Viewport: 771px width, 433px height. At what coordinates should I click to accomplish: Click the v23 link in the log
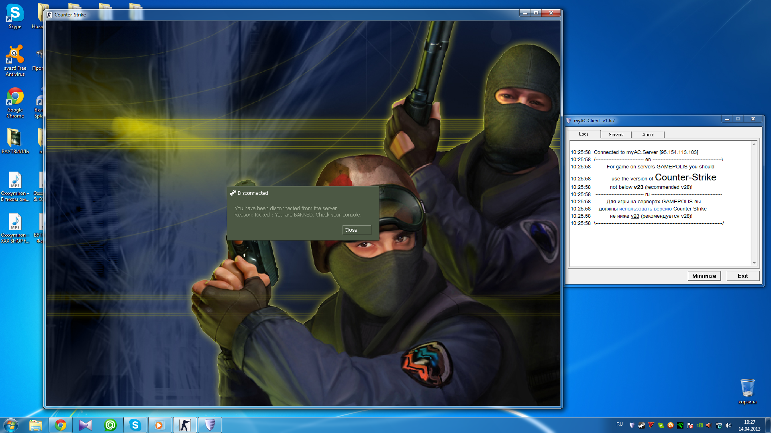tap(634, 216)
